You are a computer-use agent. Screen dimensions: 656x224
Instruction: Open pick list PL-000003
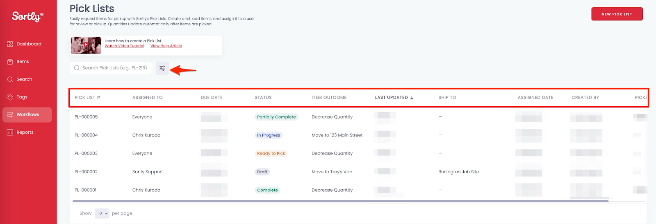pos(86,154)
